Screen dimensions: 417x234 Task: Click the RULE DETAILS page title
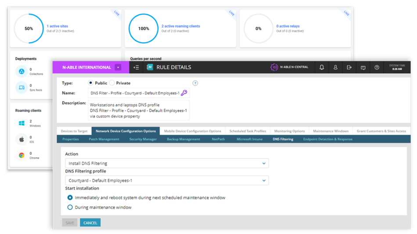[x=174, y=67]
